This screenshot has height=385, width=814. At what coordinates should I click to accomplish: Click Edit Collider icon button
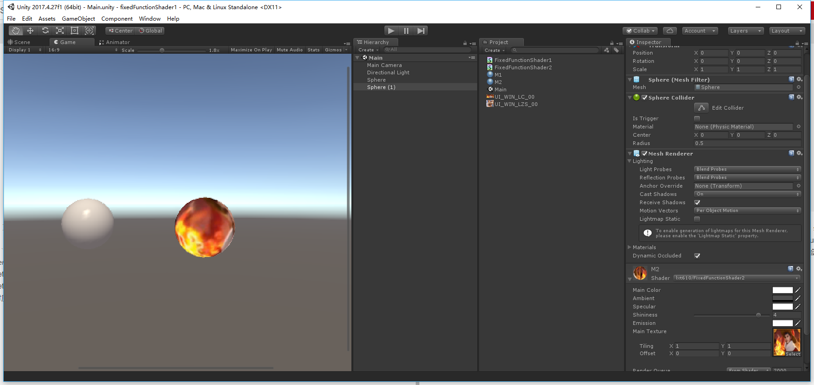click(x=701, y=108)
